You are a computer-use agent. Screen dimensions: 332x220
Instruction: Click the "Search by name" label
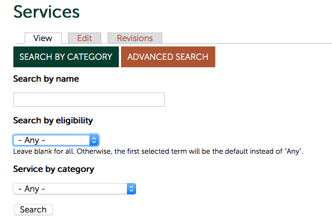coord(46,79)
